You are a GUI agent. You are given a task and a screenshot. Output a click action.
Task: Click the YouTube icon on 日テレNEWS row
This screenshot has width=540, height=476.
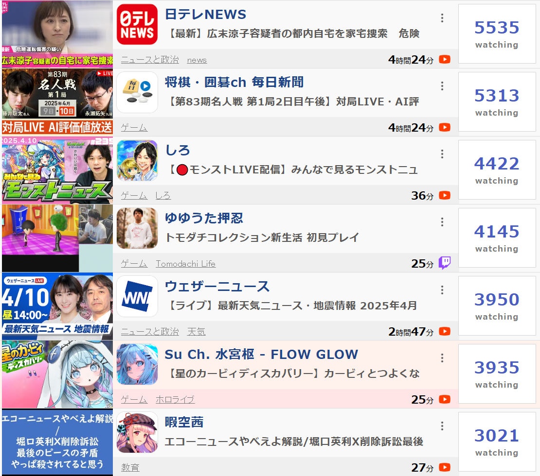pyautogui.click(x=445, y=59)
